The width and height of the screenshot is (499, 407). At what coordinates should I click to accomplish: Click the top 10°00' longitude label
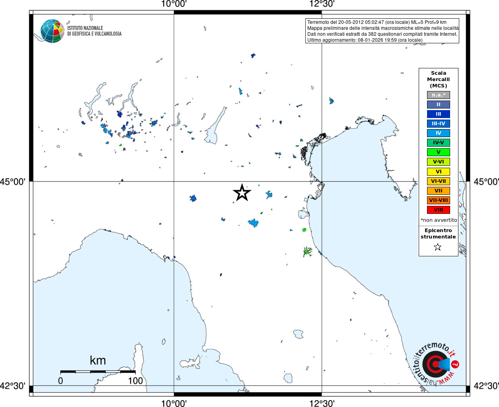pos(174,4)
